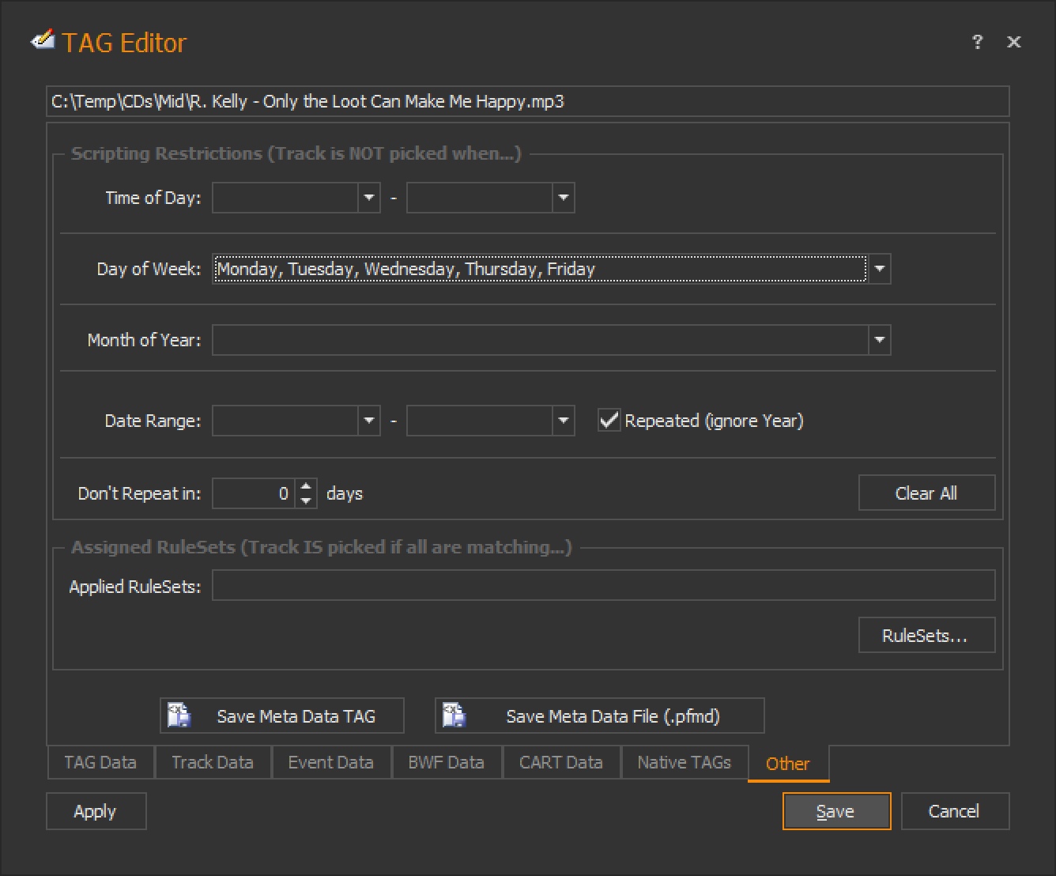Image resolution: width=1056 pixels, height=876 pixels.
Task: Select the Native TAGs tab
Action: pyautogui.click(x=685, y=762)
